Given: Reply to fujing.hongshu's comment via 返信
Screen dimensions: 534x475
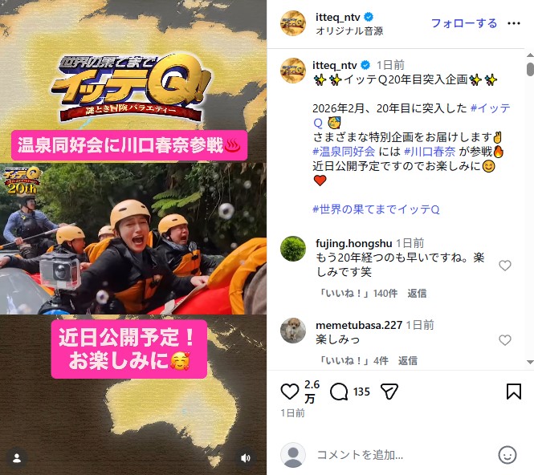Looking at the screenshot, I should point(417,294).
